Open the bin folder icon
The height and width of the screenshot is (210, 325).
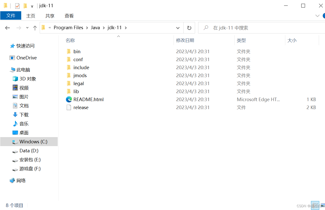click(x=69, y=51)
